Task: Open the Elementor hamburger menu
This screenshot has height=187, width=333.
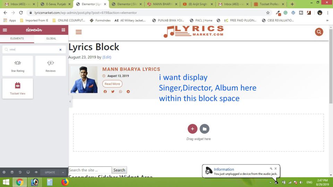Action: 5,30
